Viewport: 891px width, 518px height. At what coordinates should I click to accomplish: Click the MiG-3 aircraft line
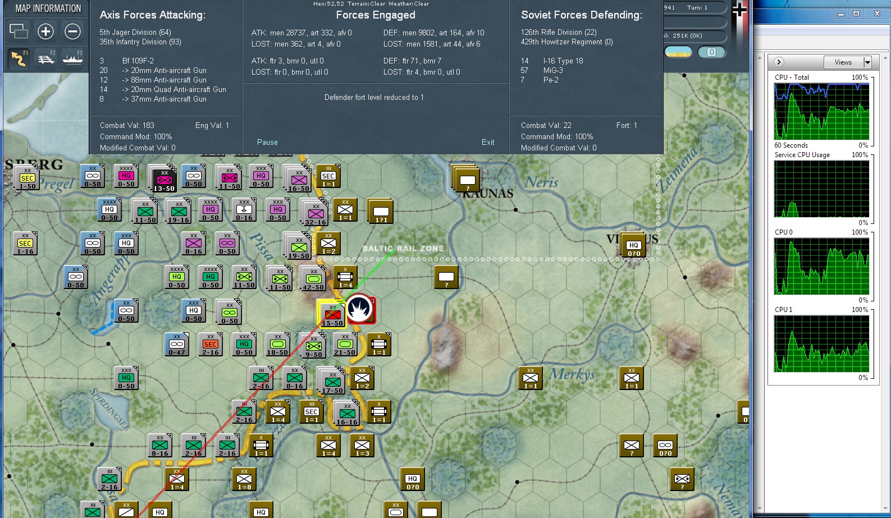coord(553,70)
